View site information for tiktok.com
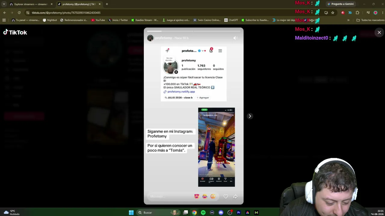 pos(28,13)
